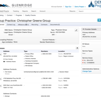Switch to the Contact Log tab
The width and height of the screenshot is (101, 101).
point(11,24)
